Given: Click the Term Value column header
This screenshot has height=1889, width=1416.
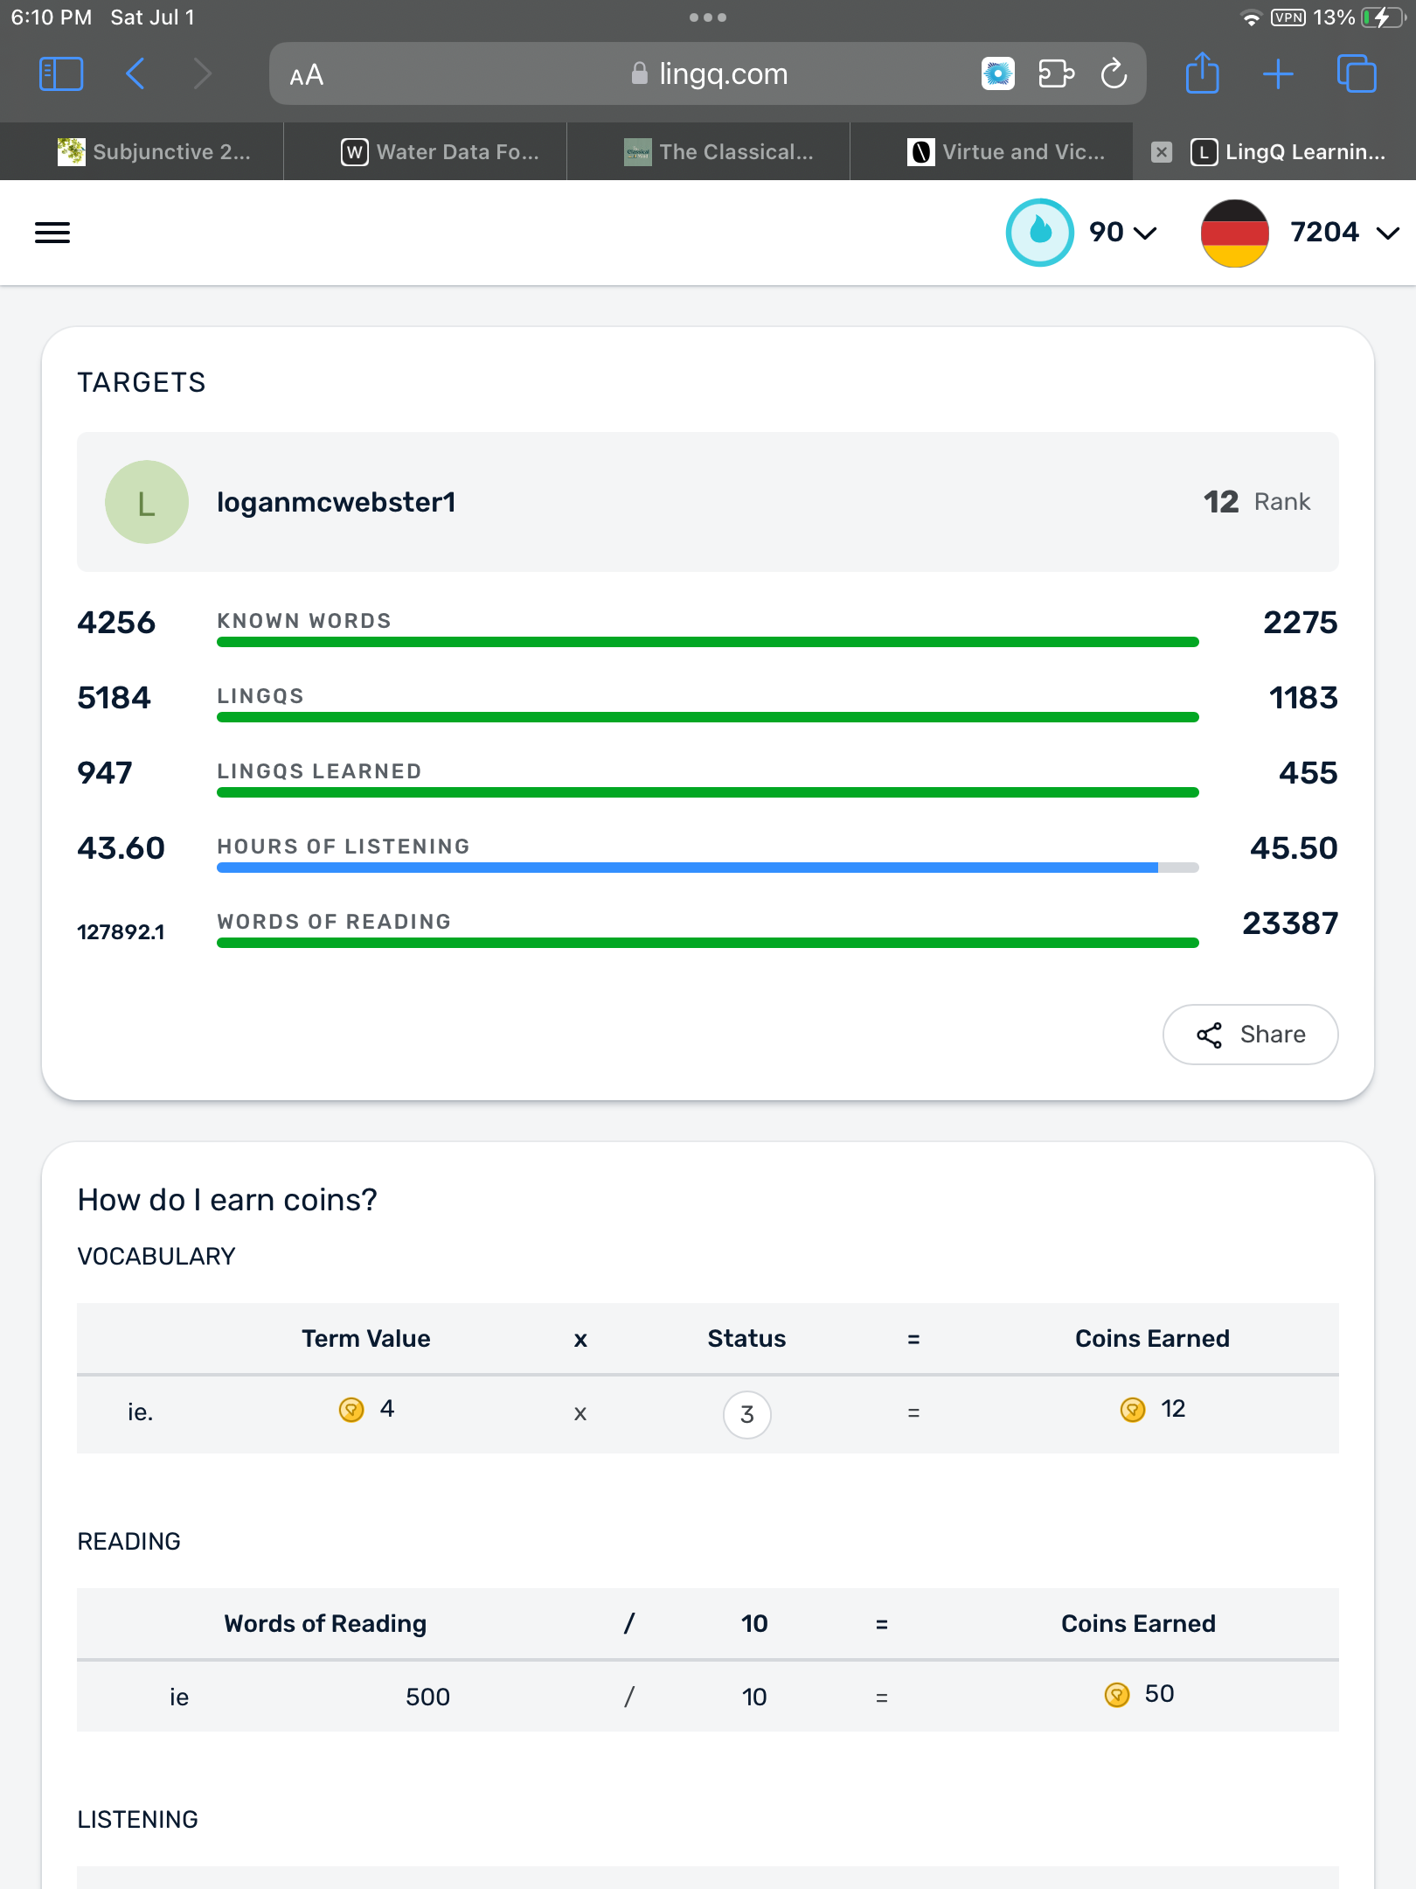Looking at the screenshot, I should click(366, 1339).
